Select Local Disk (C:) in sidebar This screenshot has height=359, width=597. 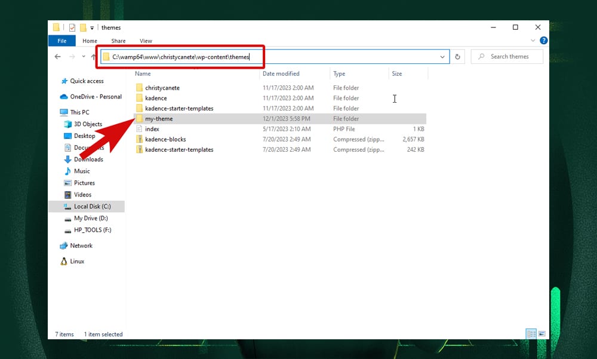click(92, 206)
